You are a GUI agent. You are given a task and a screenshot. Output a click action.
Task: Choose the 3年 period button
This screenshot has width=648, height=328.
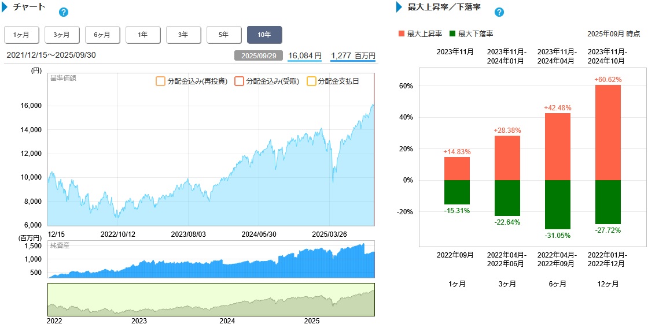(x=183, y=35)
